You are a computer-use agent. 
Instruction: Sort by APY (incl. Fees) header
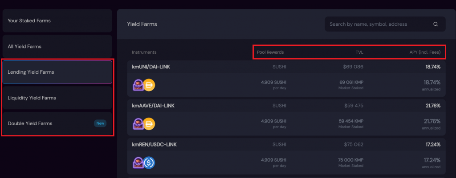coord(425,52)
